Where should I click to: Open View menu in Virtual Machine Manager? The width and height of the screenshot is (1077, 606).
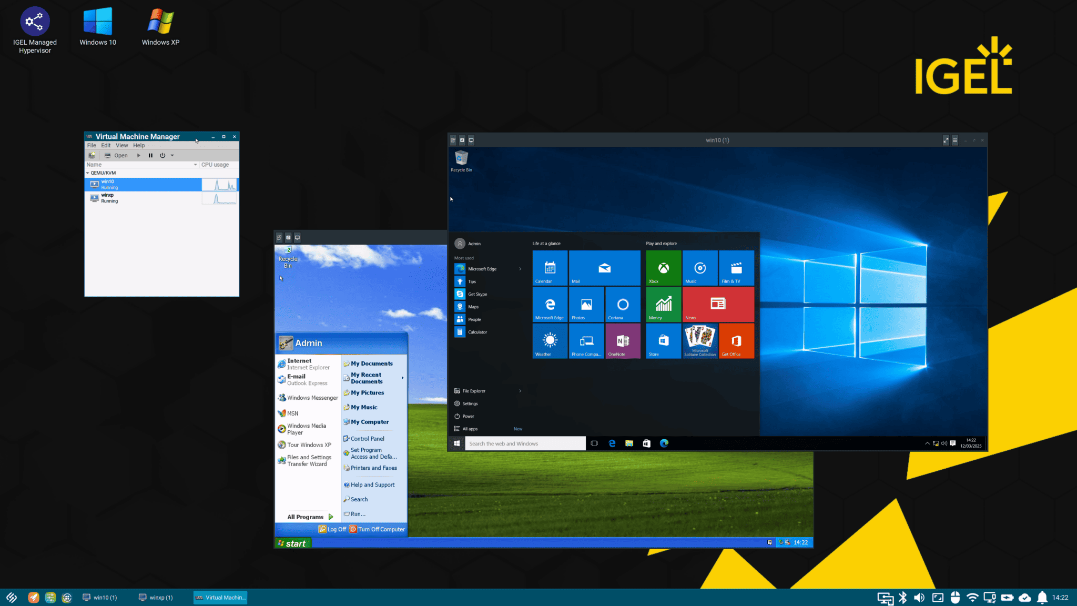coord(121,146)
